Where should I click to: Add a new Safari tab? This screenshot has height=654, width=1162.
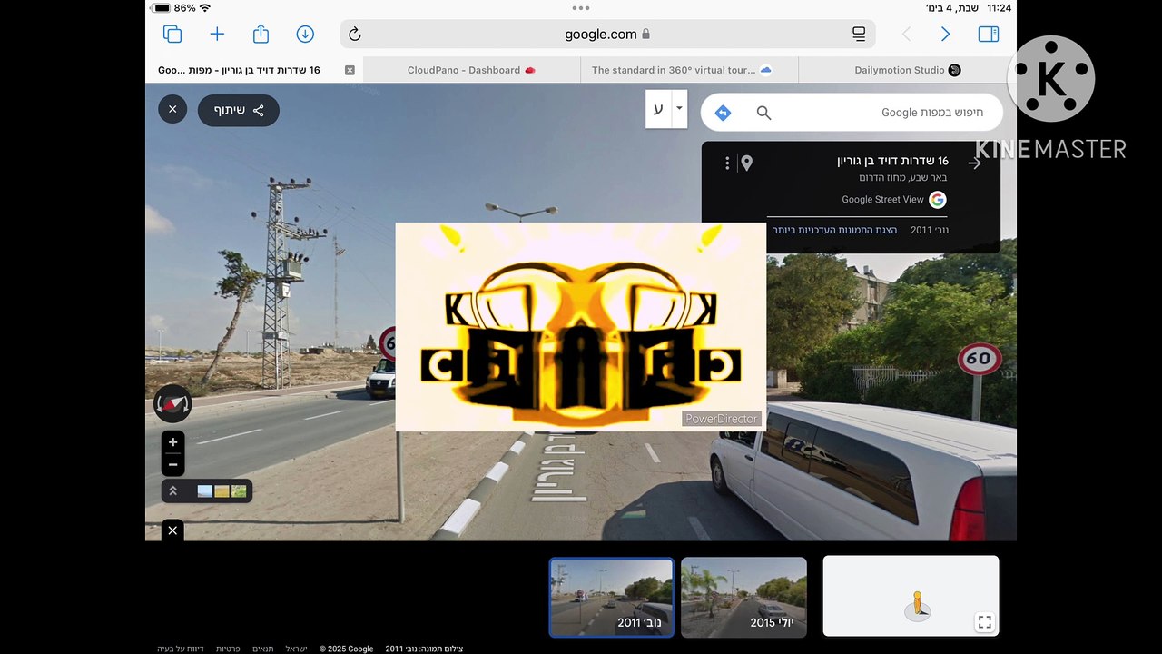pyautogui.click(x=217, y=34)
